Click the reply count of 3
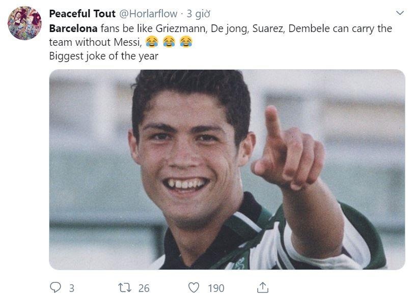 click(x=71, y=288)
